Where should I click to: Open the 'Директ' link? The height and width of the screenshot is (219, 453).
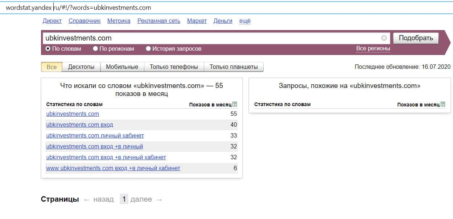[52, 21]
